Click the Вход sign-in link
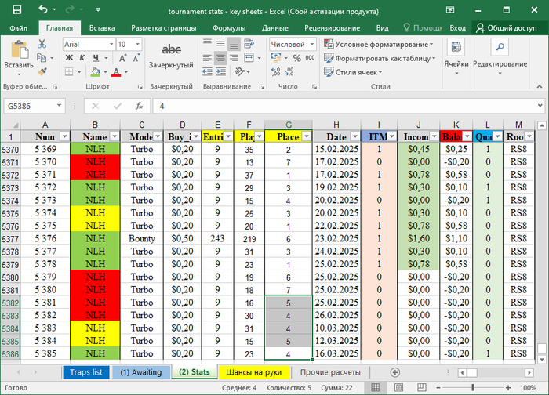This screenshot has height=395, width=549. pyautogui.click(x=457, y=28)
